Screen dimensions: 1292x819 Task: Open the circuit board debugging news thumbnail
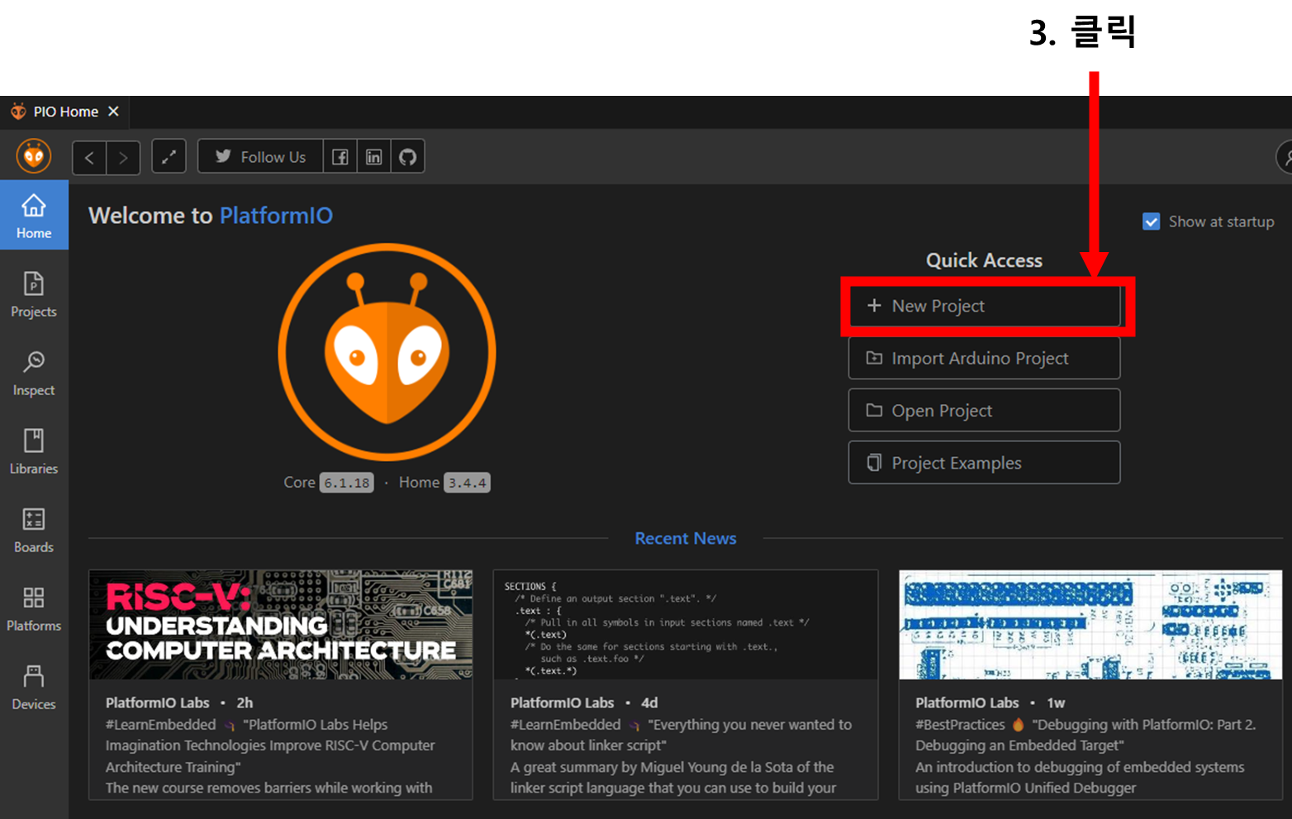[1090, 625]
